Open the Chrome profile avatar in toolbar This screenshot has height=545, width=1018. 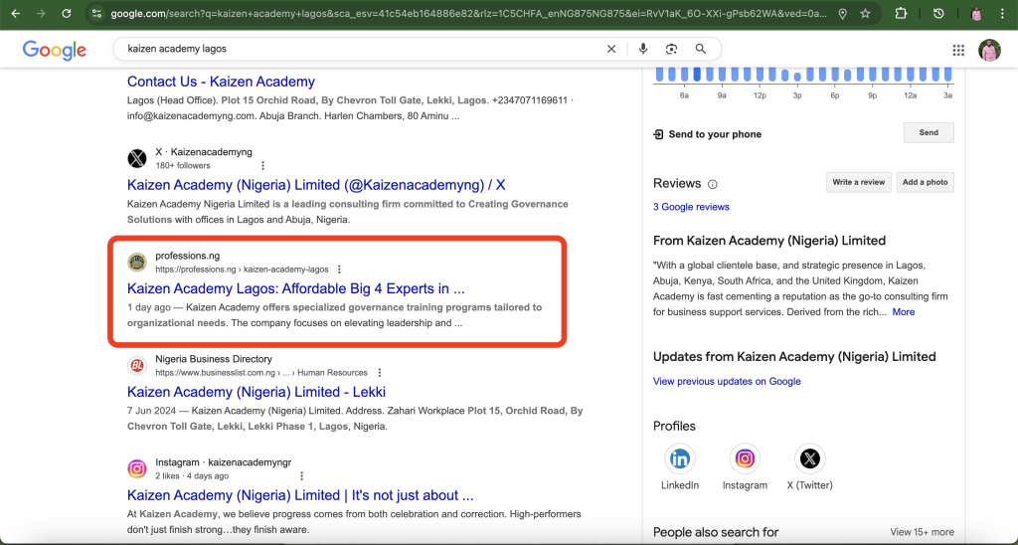point(976,13)
